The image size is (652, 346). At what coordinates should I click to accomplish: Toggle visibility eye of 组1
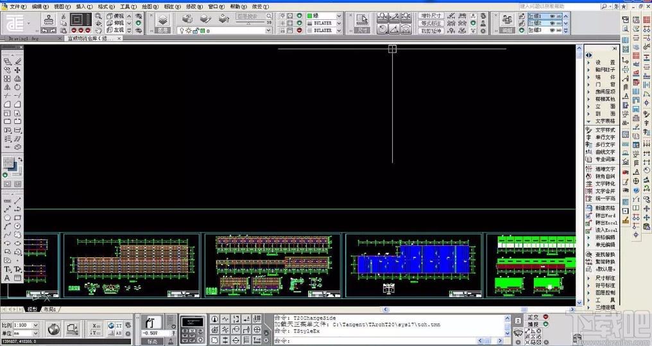click(x=552, y=16)
